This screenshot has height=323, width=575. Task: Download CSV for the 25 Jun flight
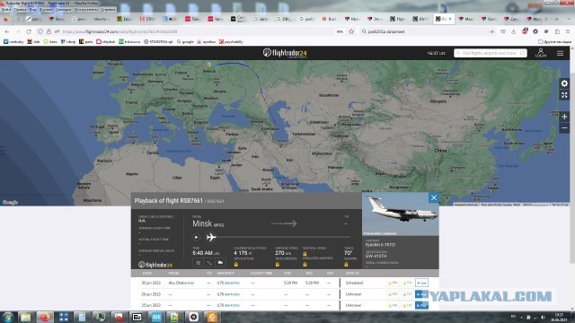(407, 305)
